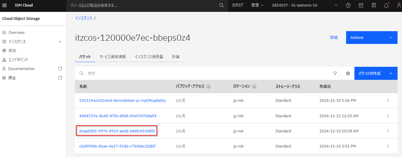Open overflow menu for 241119wxitz16tok bucket row

pyautogui.click(x=388, y=100)
